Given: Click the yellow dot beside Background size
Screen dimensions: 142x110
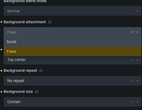Looking at the screenshot, I should [1, 92].
